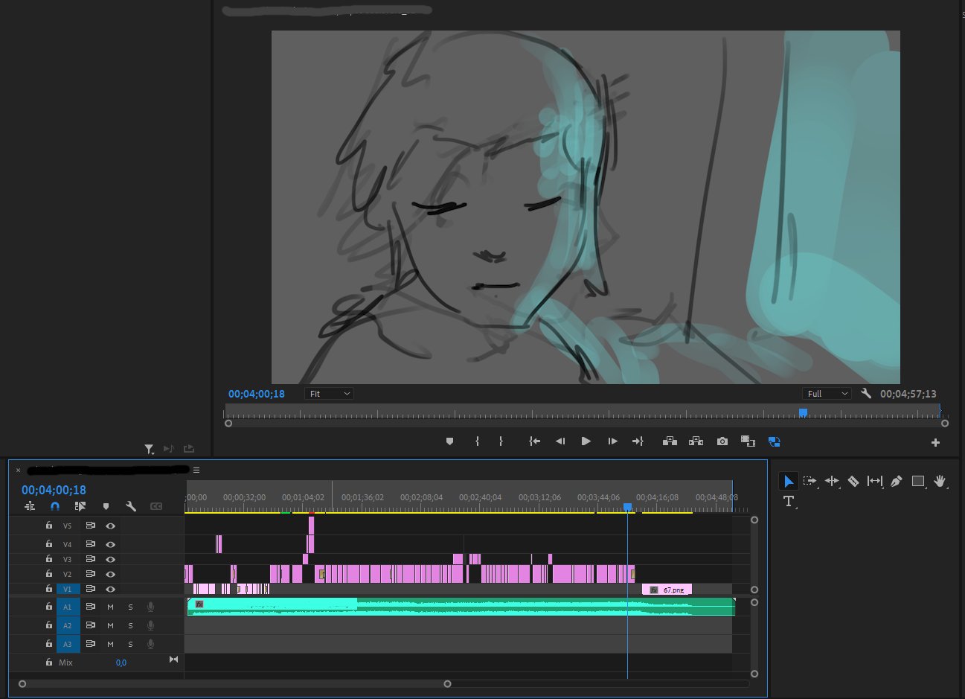This screenshot has width=965, height=699.
Task: Lock video track V5
Action: tap(49, 526)
